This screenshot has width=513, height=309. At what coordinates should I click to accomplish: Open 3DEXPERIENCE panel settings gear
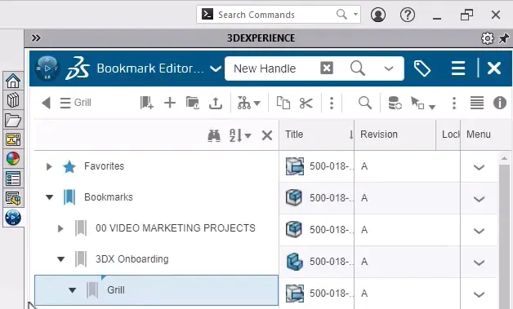tap(488, 38)
